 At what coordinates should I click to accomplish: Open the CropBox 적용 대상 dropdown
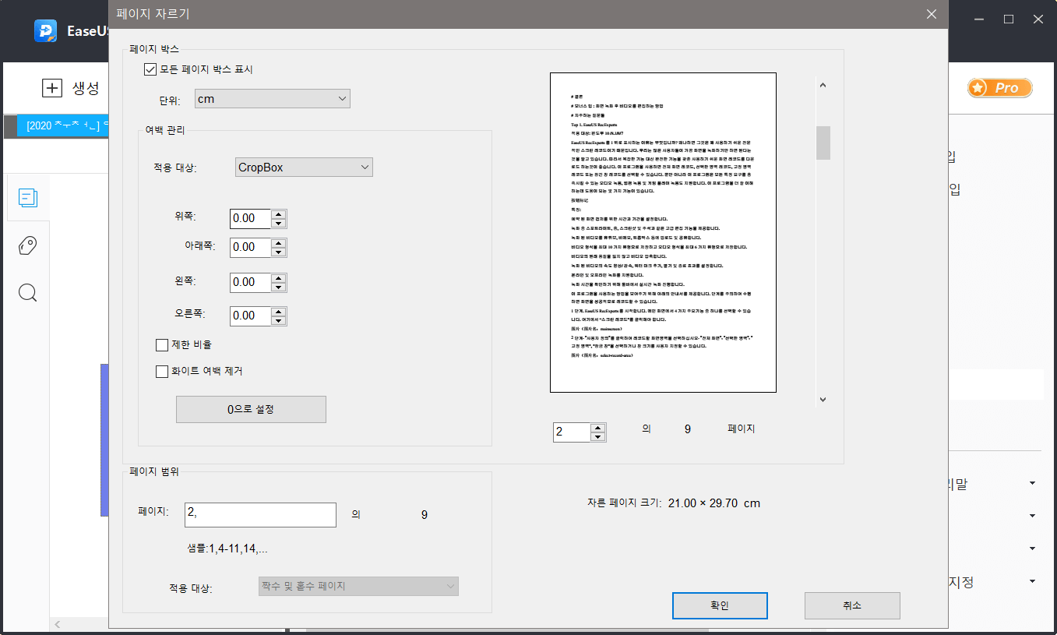click(x=304, y=167)
